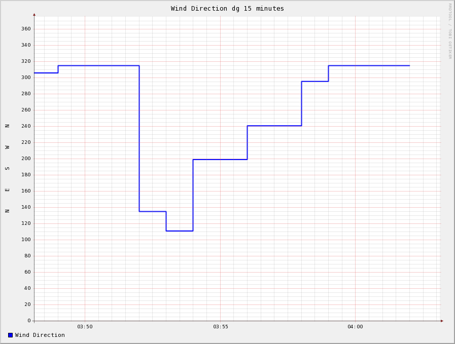Select the 04:00 time axis label
This screenshot has width=455, height=344.
(355, 327)
